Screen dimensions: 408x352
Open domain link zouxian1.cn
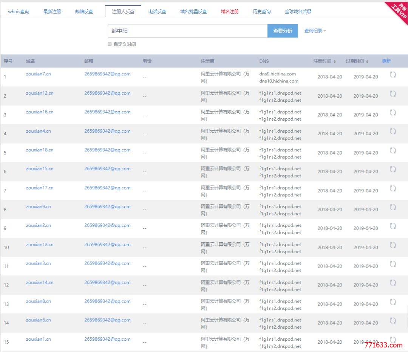[x=38, y=339]
